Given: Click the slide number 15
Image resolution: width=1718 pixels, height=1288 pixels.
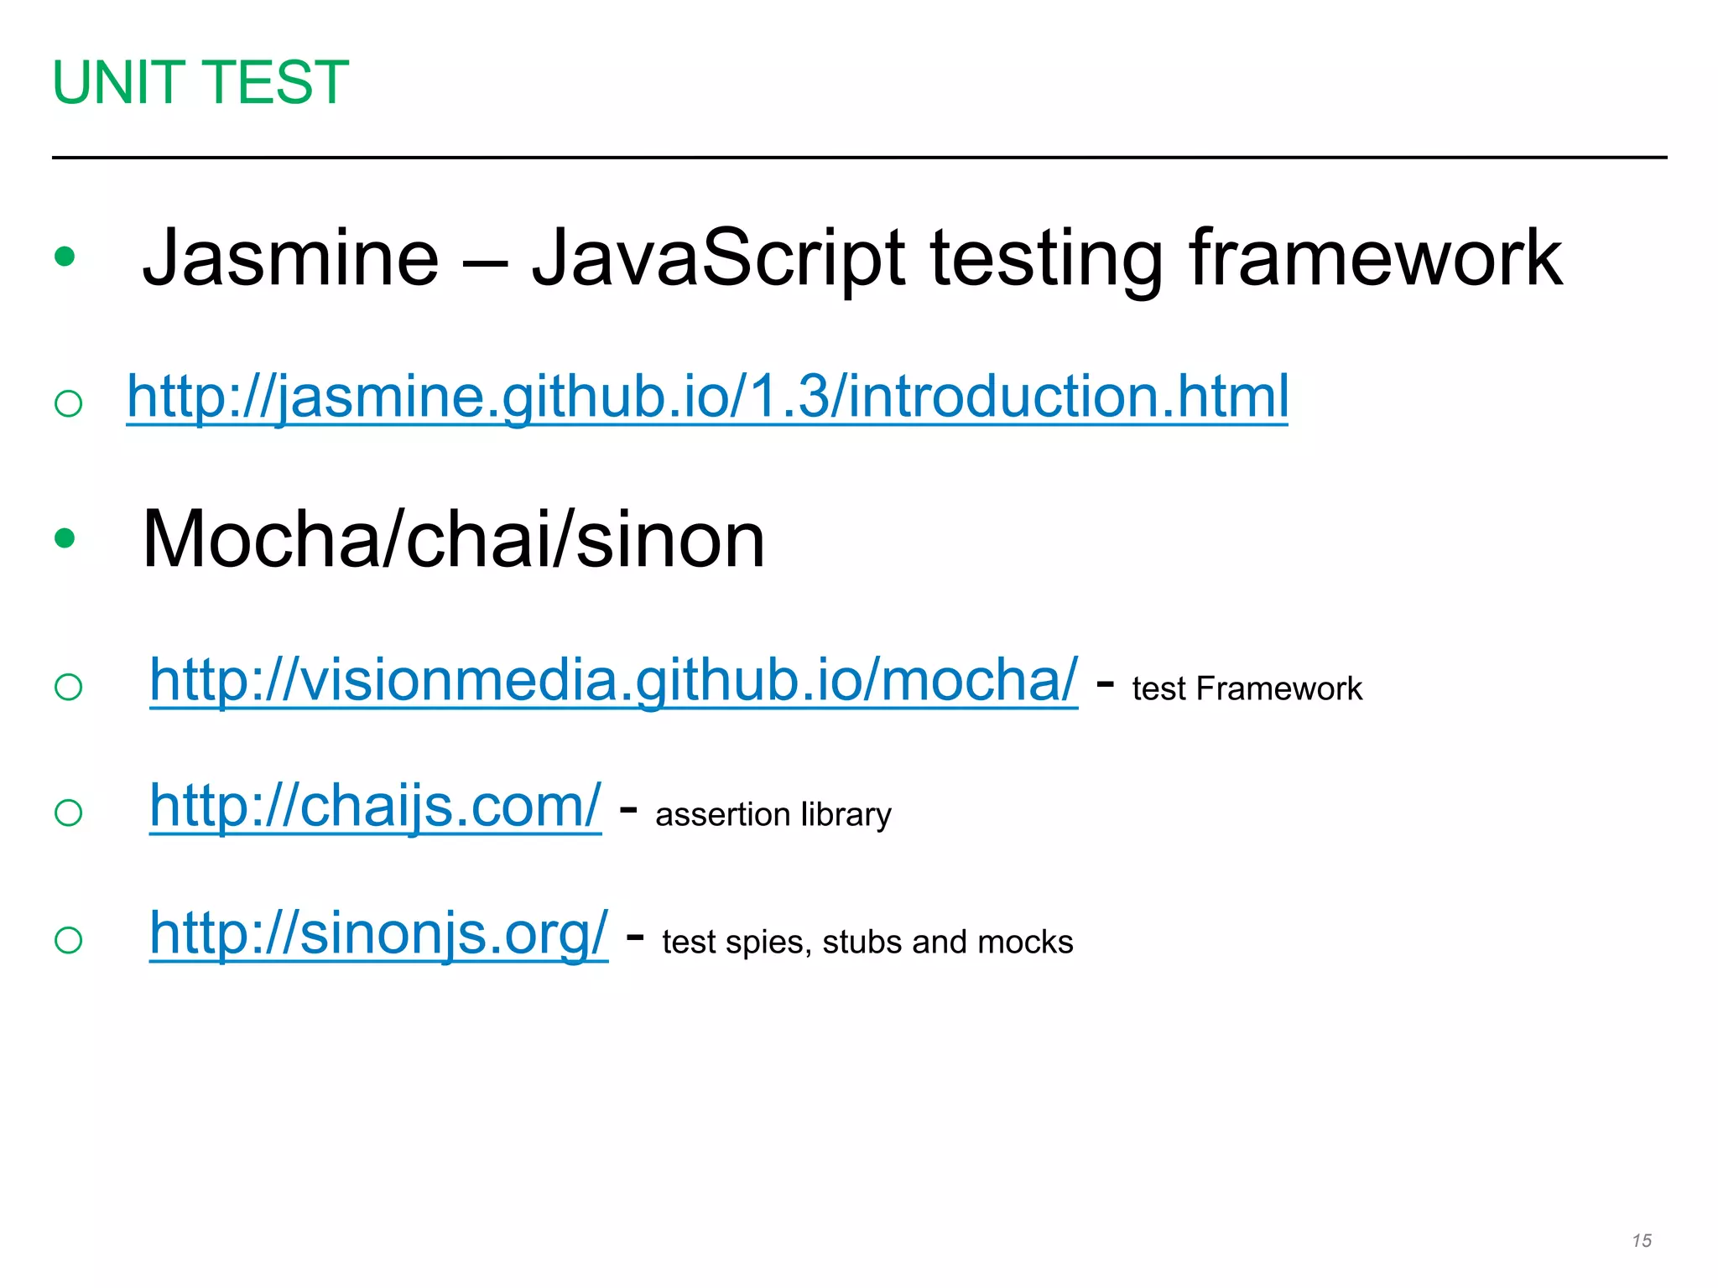Looking at the screenshot, I should click(x=1642, y=1241).
